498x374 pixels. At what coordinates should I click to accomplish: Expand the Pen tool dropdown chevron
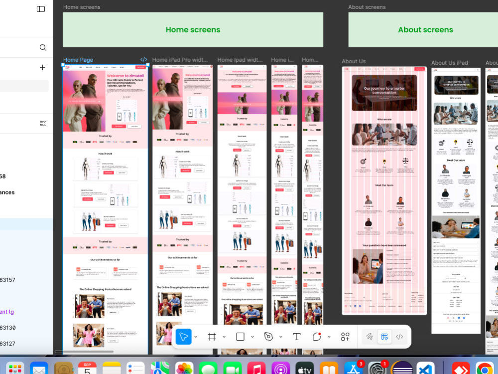[281, 337]
